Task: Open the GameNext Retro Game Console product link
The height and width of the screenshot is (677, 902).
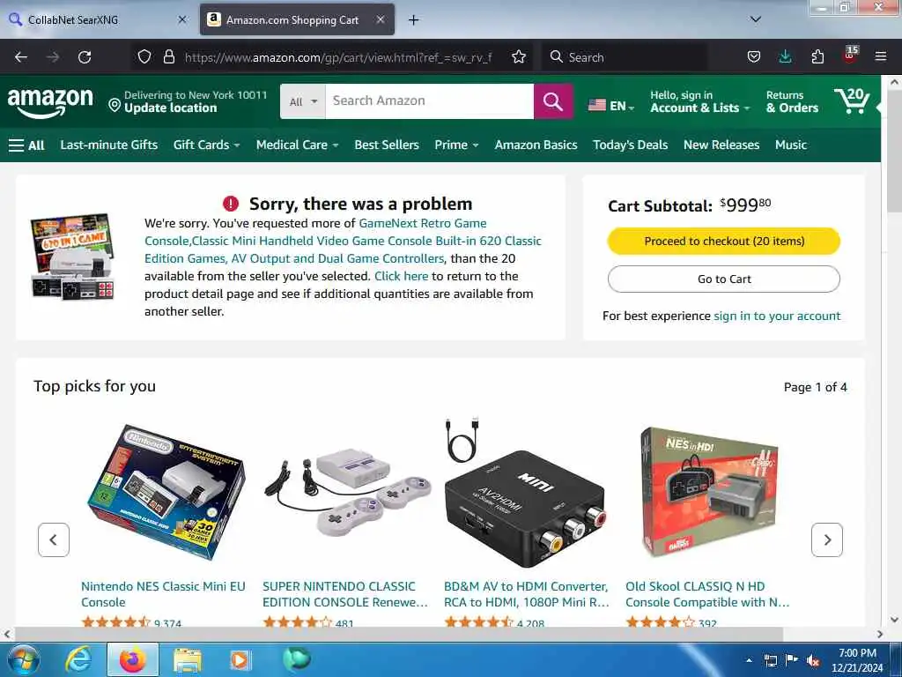Action: coord(343,241)
